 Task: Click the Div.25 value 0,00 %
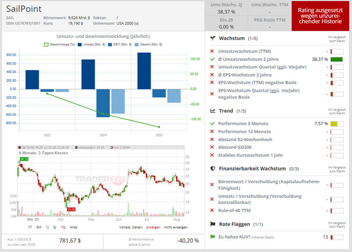tap(226, 27)
